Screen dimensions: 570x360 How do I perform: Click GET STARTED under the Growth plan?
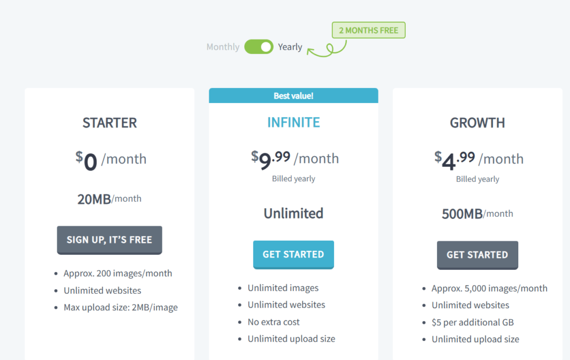(x=477, y=255)
